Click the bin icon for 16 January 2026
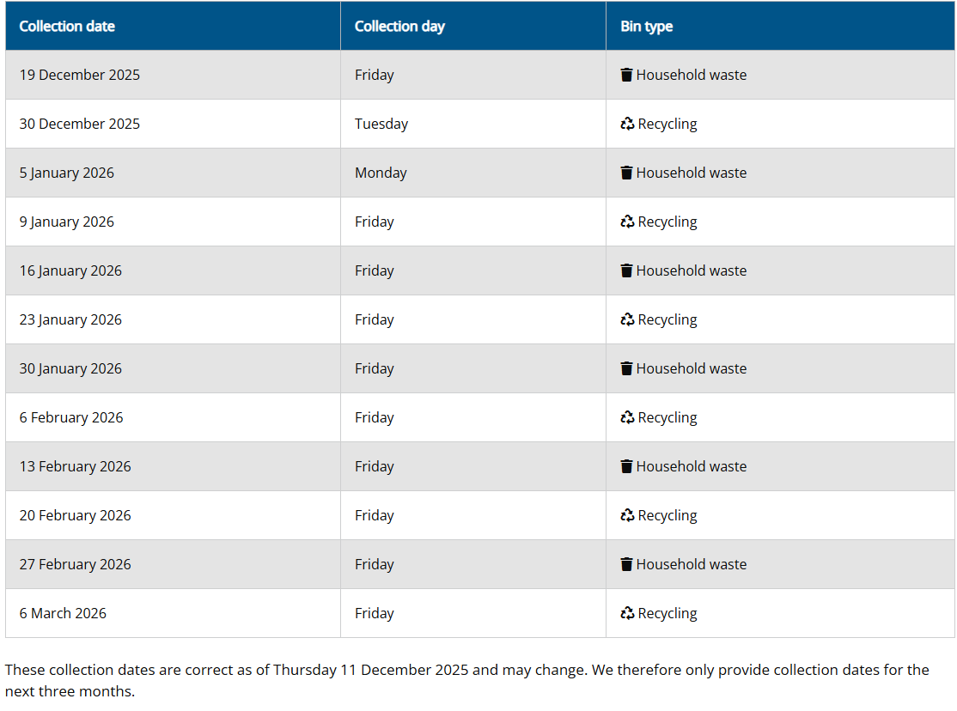This screenshot has height=711, width=957. pos(626,270)
